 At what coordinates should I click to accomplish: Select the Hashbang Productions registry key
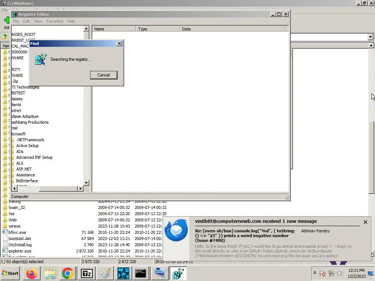tap(30, 122)
